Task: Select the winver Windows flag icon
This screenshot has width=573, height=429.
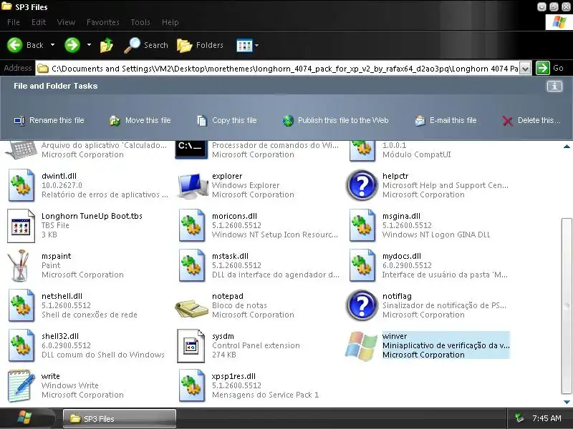Action: (362, 346)
